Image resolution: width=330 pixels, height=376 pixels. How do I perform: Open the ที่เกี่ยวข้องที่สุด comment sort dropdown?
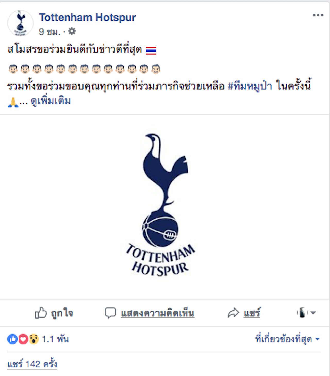click(287, 339)
